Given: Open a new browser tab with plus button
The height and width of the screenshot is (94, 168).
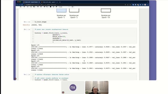Looking at the screenshot, I should 60,2.
